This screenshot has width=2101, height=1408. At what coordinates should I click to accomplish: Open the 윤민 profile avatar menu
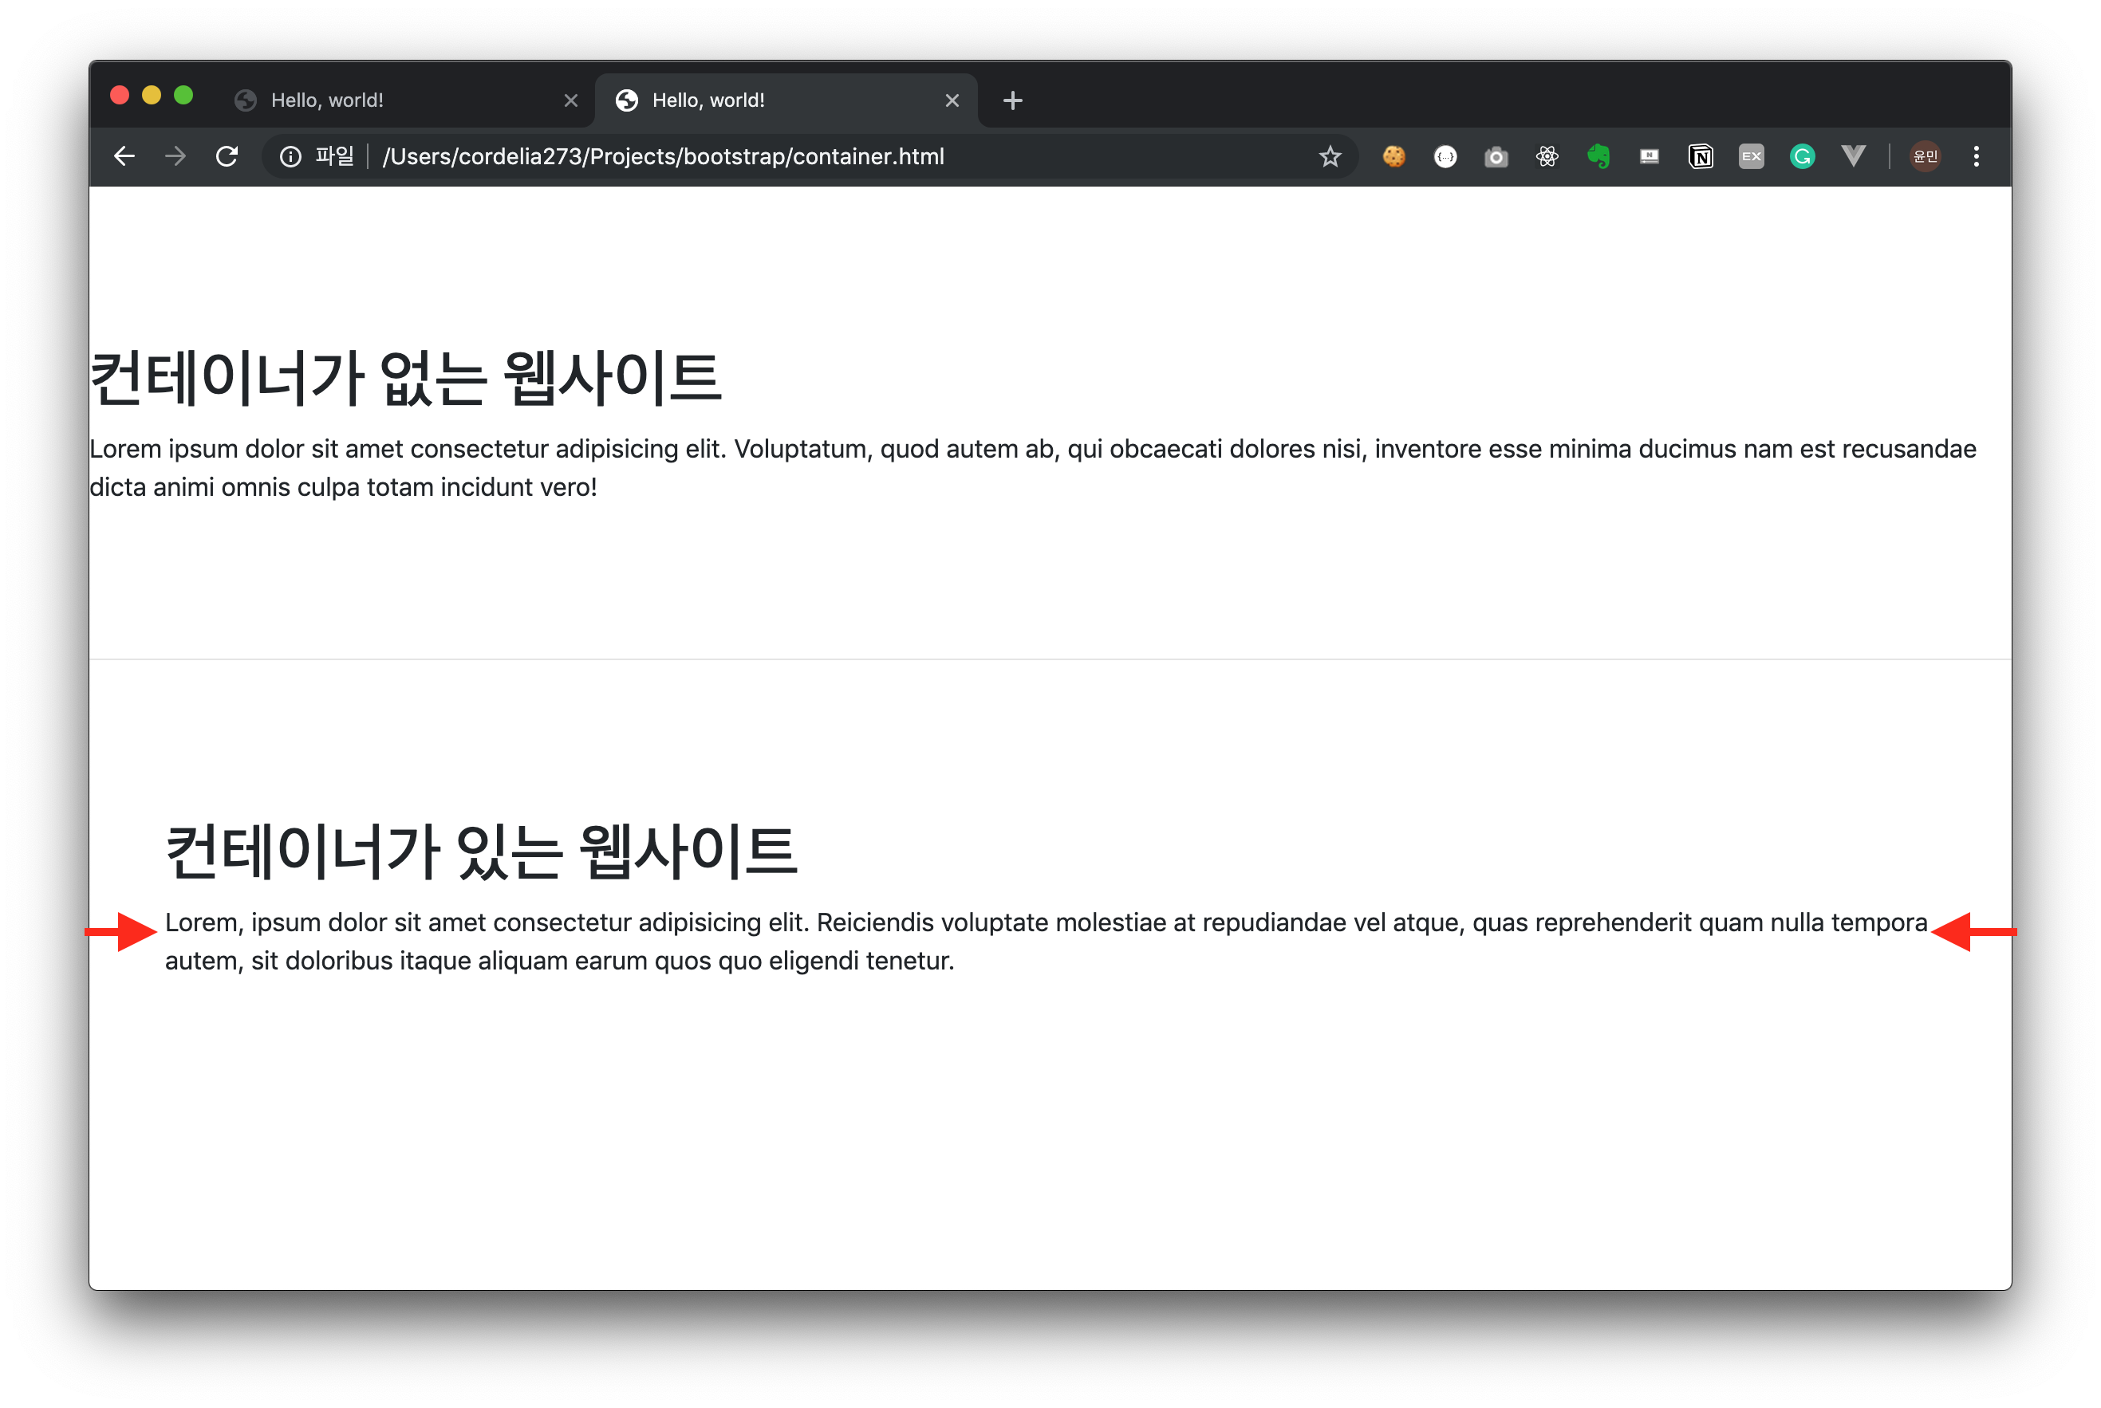1925,156
